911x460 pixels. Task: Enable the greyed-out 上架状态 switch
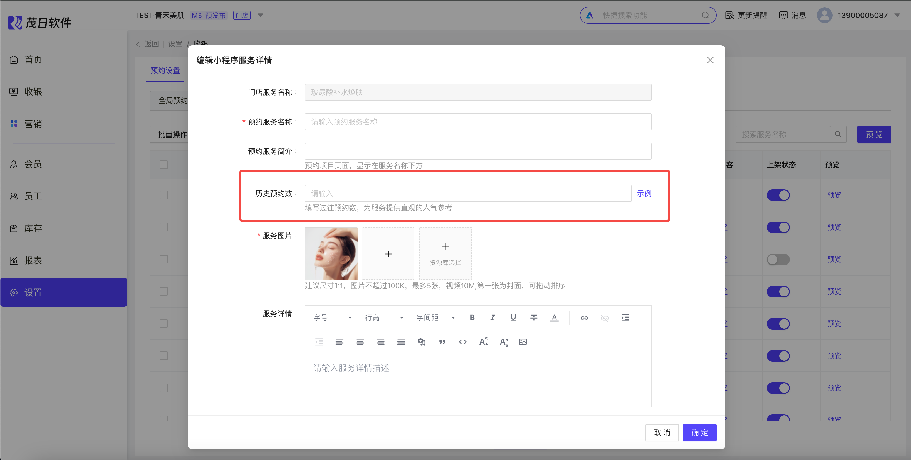778,259
